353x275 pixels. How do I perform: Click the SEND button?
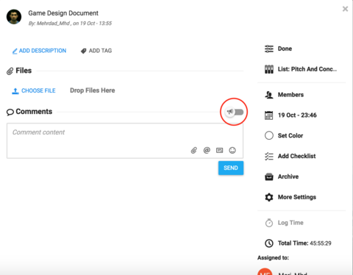(231, 168)
